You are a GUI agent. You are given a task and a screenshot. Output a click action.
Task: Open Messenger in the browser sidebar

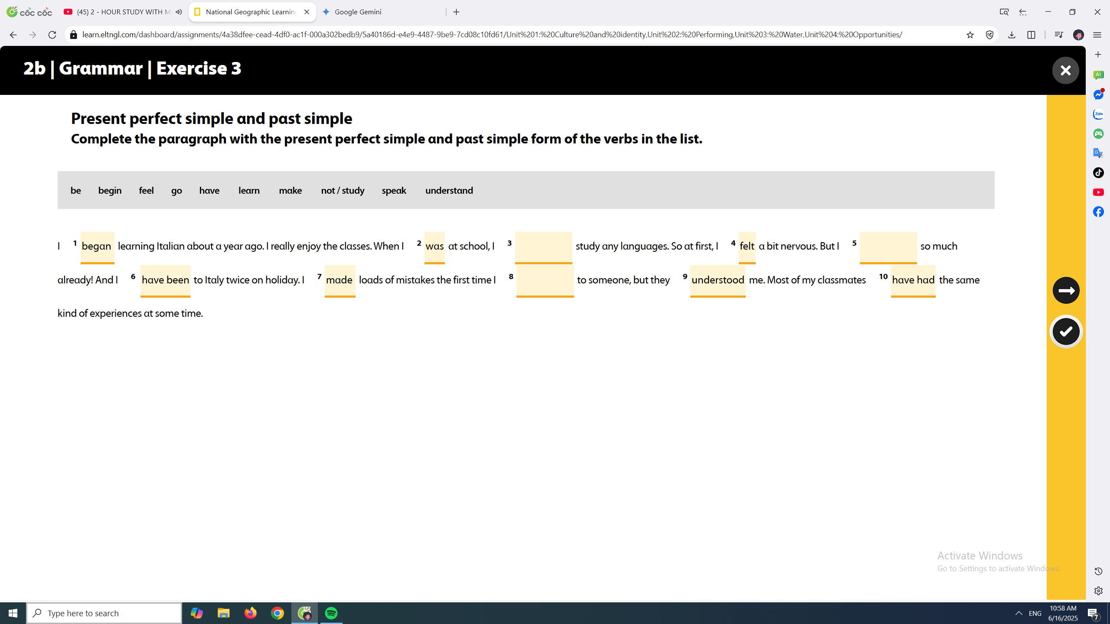(1098, 95)
